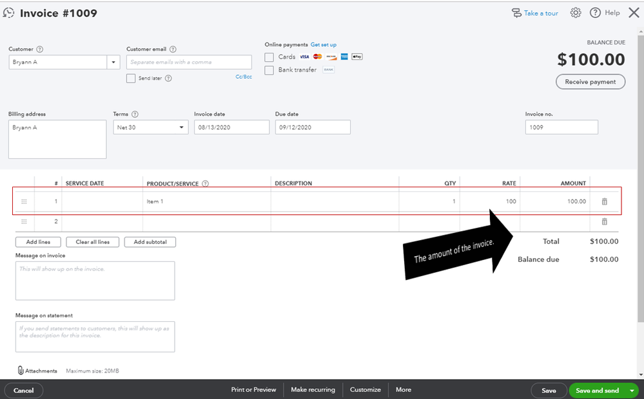
Task: Click the Message on statement text area
Action: click(95, 337)
